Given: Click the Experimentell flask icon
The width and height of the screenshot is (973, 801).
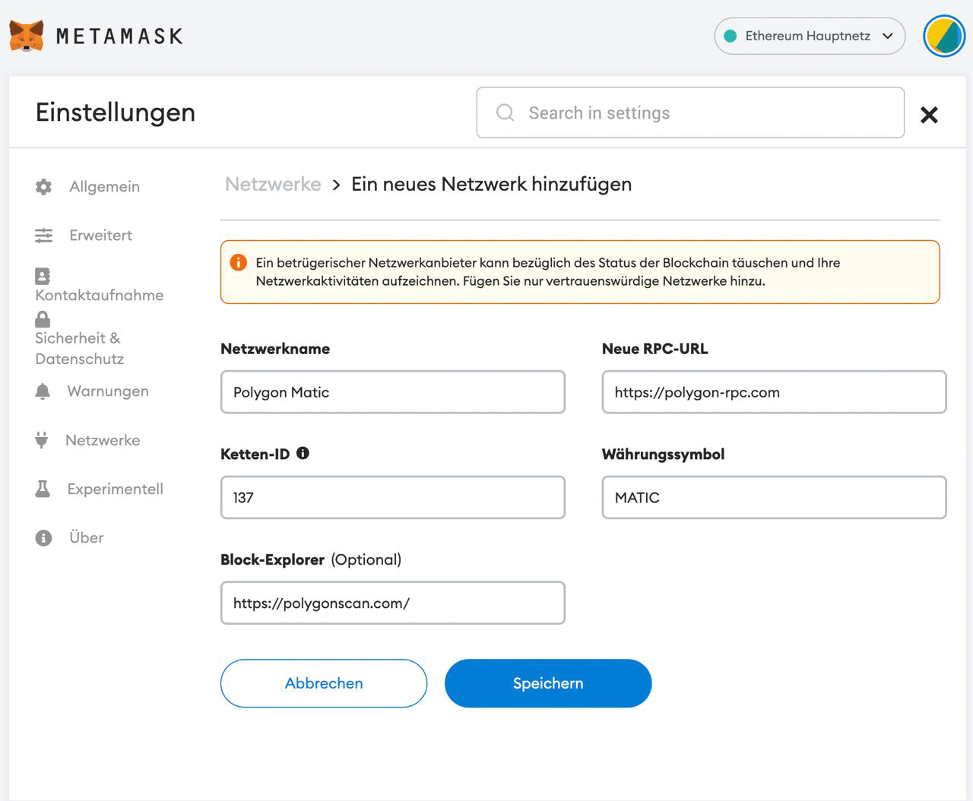Looking at the screenshot, I should click(43, 489).
